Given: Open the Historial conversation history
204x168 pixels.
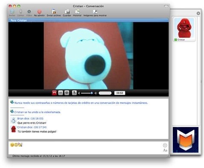Looking at the screenshot, I should click(x=77, y=12).
